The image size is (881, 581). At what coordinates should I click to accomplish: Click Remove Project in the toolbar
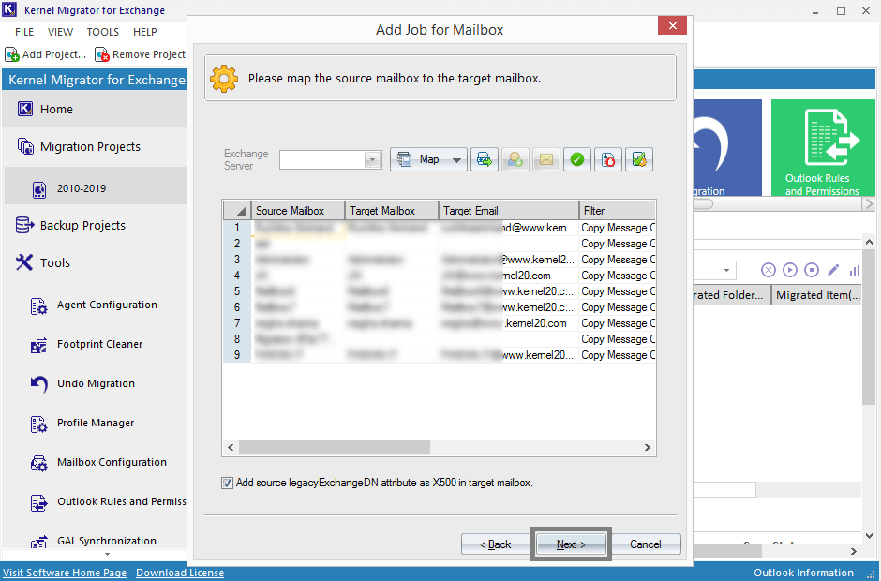(x=141, y=54)
